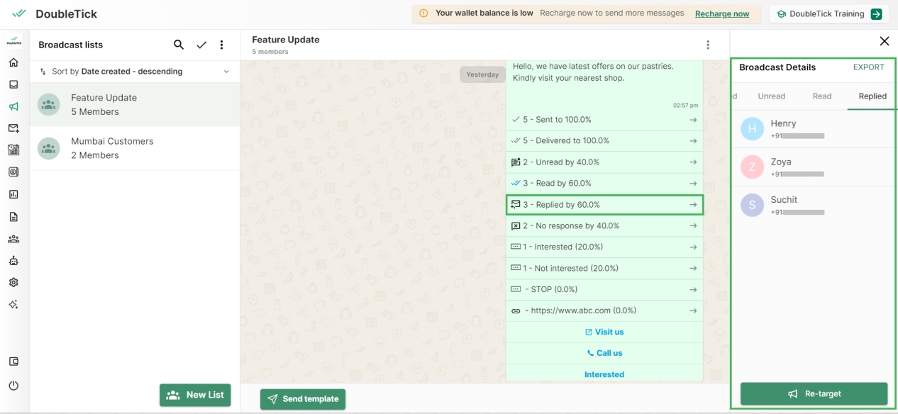Screen dimensions: 898x414
Task: Search broadcast lists with magnifier icon
Action: click(179, 45)
